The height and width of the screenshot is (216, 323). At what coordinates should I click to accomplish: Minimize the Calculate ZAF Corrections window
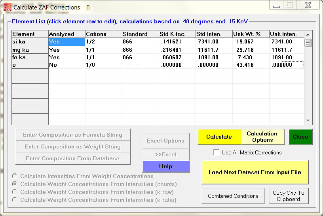[x=277, y=6]
